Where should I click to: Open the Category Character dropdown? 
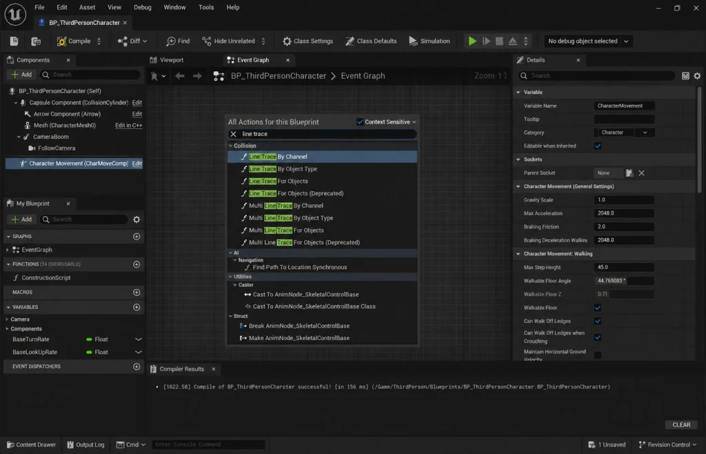tap(625, 132)
